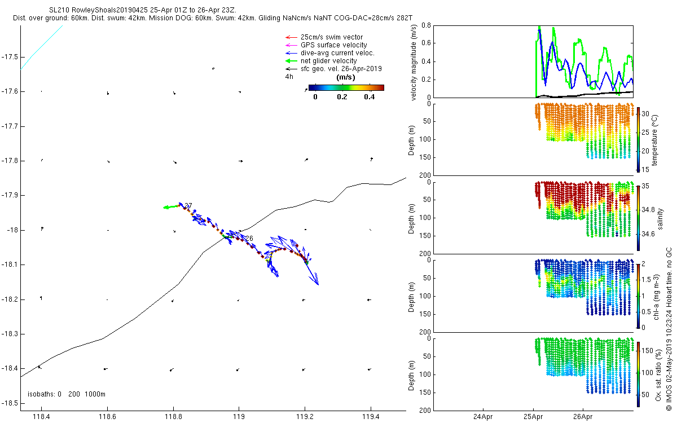Click the '25cm/s swim vector' legend label
The width and height of the screenshot is (677, 423).
331,37
